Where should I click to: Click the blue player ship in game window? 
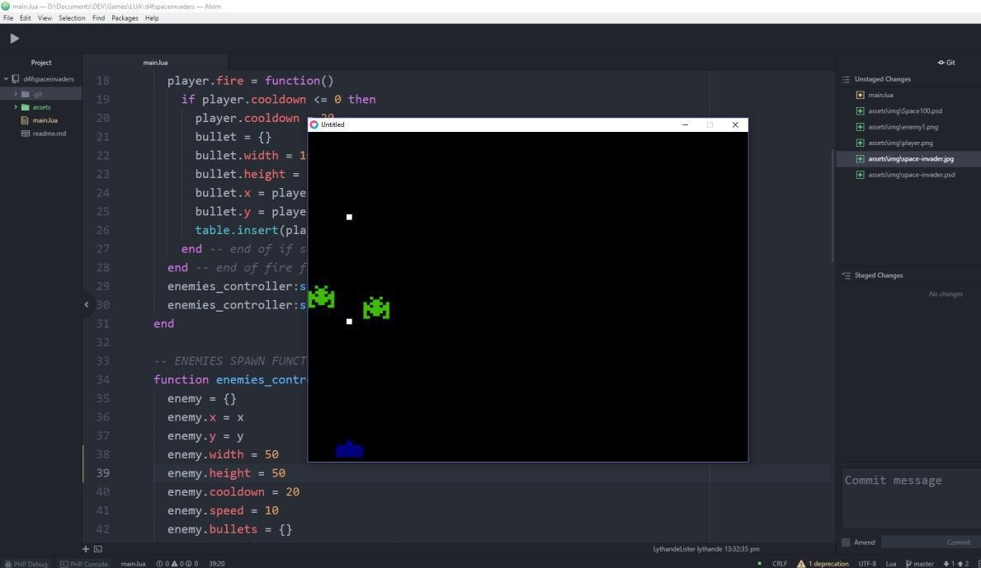tap(349, 449)
